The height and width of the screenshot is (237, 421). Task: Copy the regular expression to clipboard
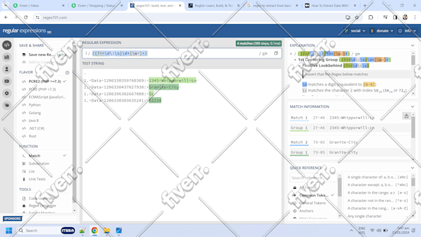tap(276, 53)
